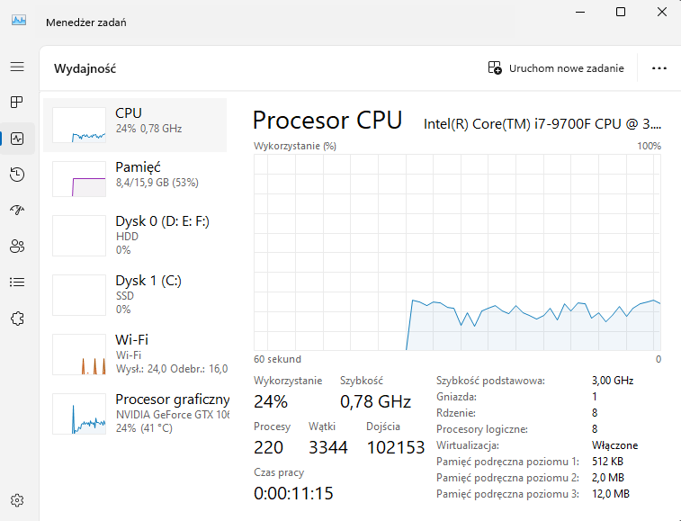Go to the Processes page icon

[x=16, y=102]
